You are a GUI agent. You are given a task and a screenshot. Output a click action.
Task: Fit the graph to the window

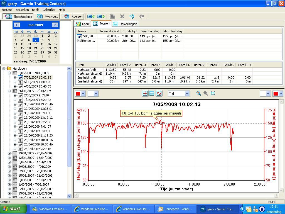click(212, 94)
